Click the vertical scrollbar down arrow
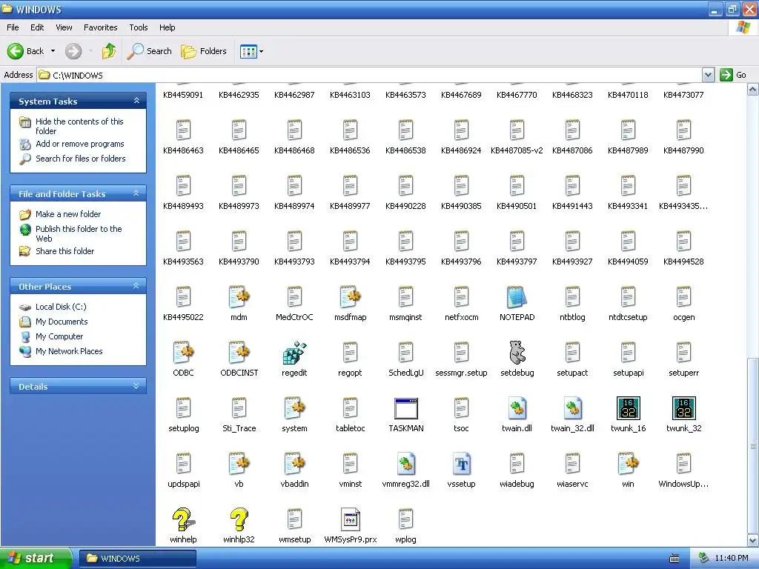This screenshot has height=569, width=759. (x=753, y=541)
